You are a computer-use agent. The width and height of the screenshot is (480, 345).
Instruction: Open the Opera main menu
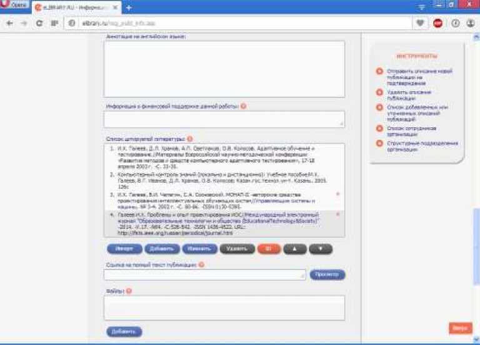point(14,4)
